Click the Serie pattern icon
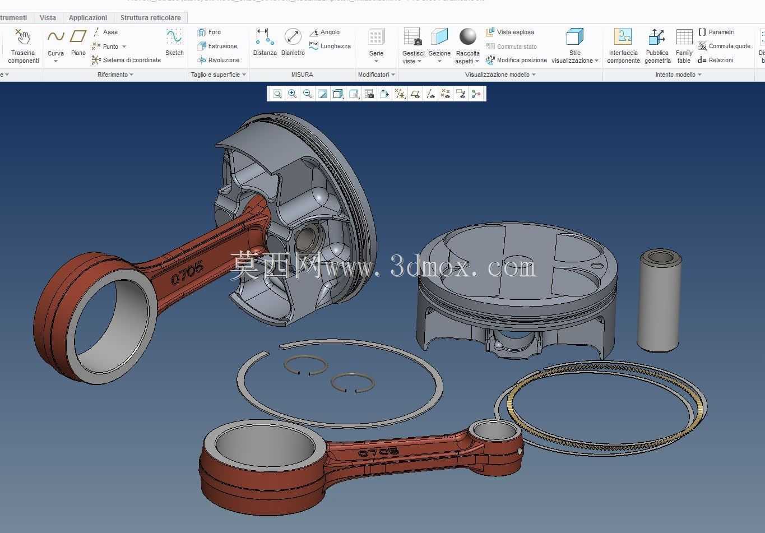765x533 pixels. click(376, 38)
